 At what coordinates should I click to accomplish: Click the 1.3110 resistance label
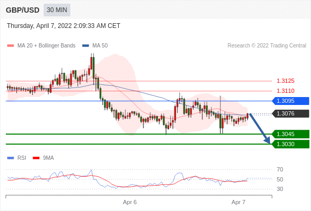pyautogui.click(x=285, y=91)
